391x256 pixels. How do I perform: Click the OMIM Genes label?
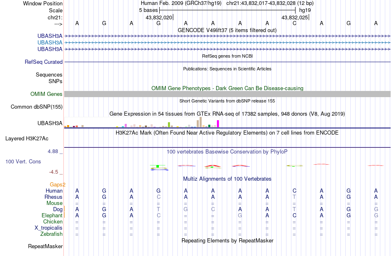point(46,94)
